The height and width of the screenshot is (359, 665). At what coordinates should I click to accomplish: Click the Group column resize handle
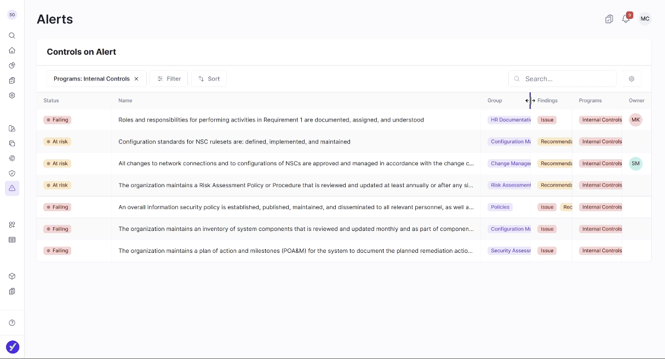pos(530,101)
